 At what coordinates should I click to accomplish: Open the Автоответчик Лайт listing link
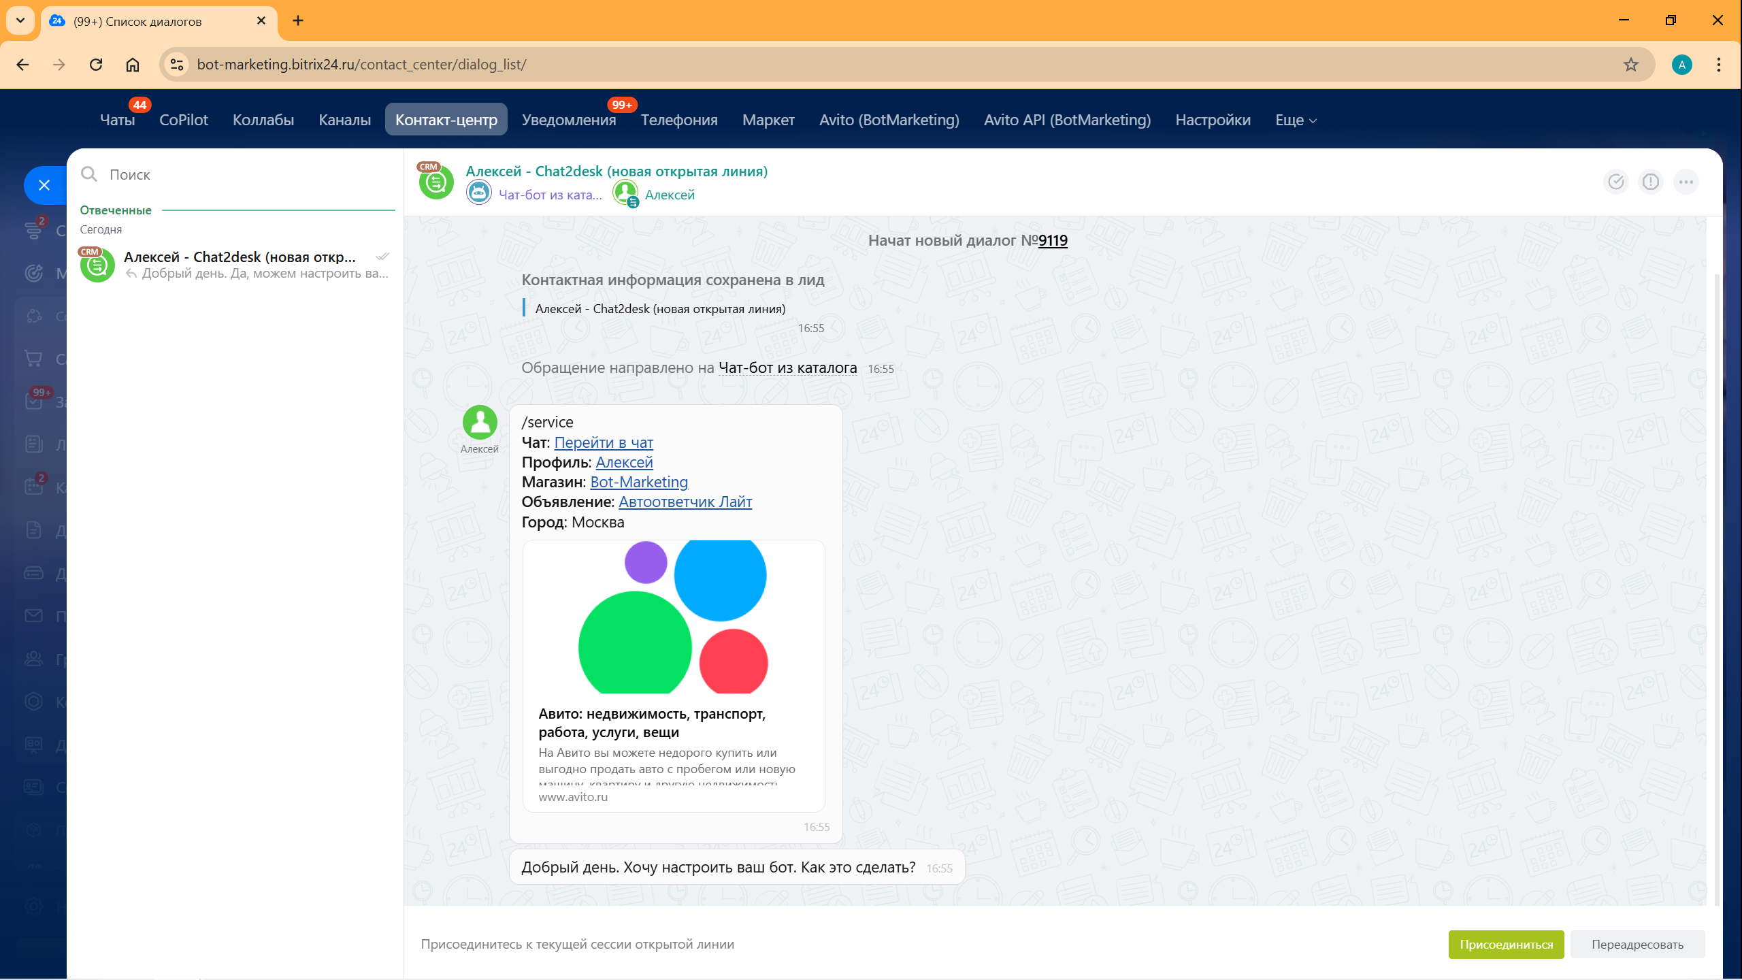pyautogui.click(x=685, y=502)
